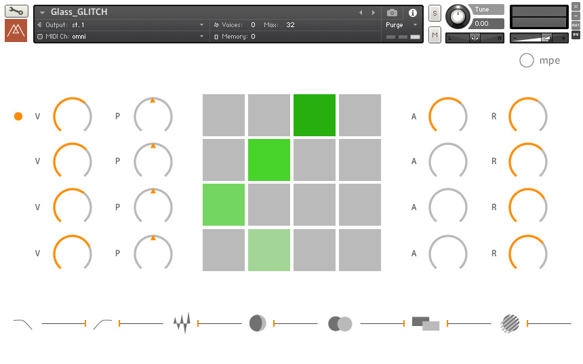
Task: Click the high-pass filter icon
Action: tap(102, 324)
